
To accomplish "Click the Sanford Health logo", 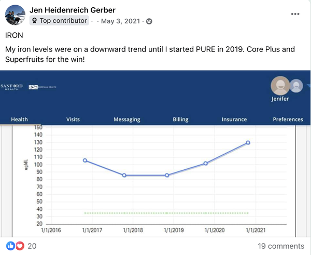I will click(x=12, y=86).
